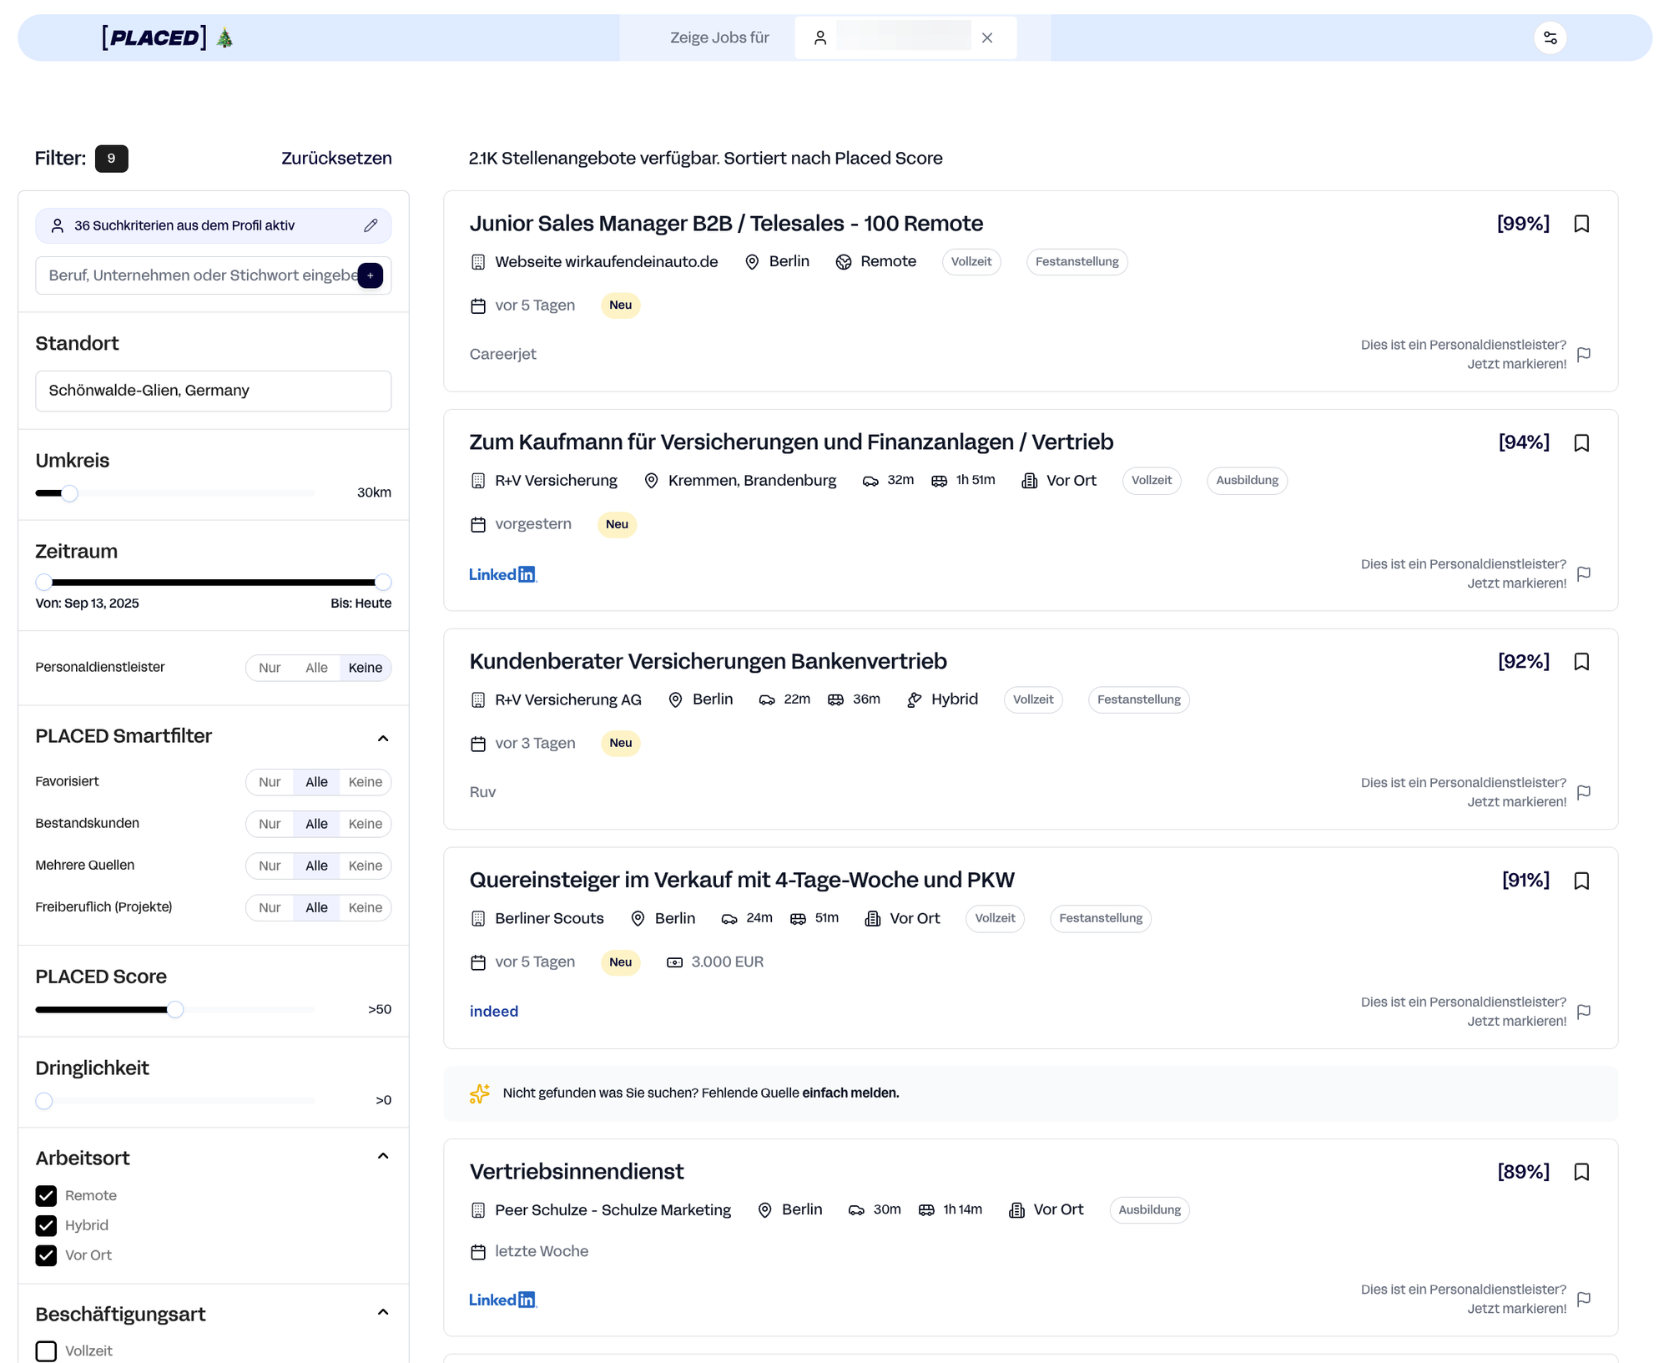The image size is (1669, 1363).
Task: Click Zurücksetzen to reset filters
Action: 336,159
